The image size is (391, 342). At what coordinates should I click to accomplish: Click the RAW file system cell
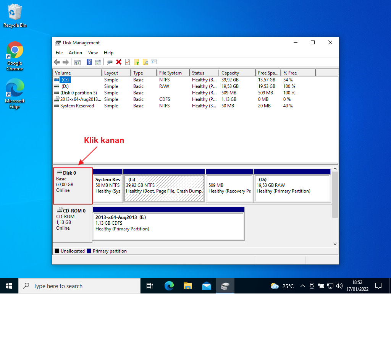(164, 86)
